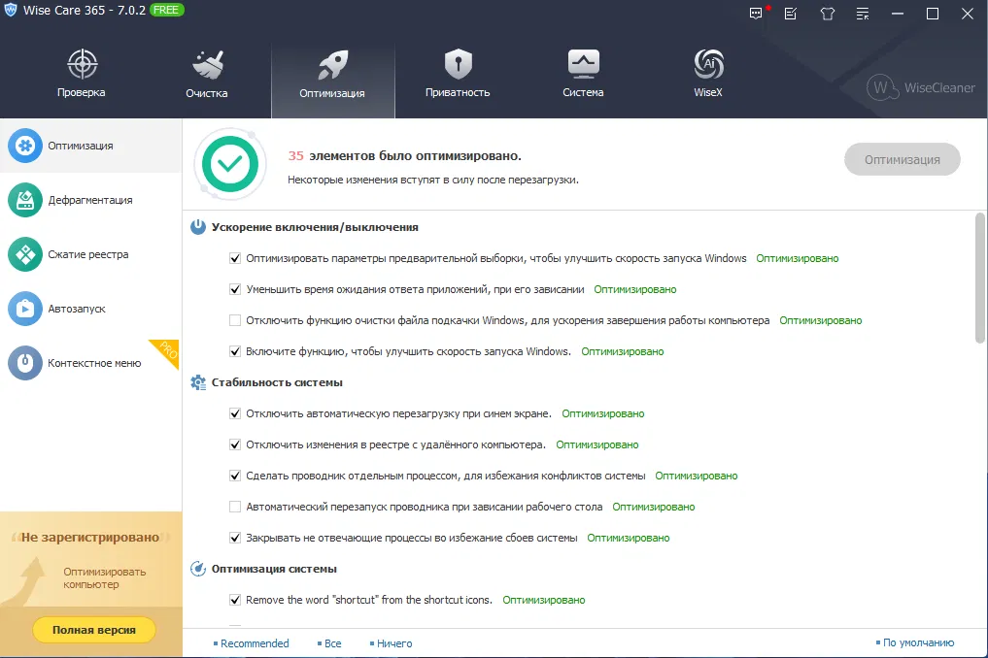The image size is (988, 658).
Task: Click the Контекстное меню mouse icon
Action: point(25,363)
